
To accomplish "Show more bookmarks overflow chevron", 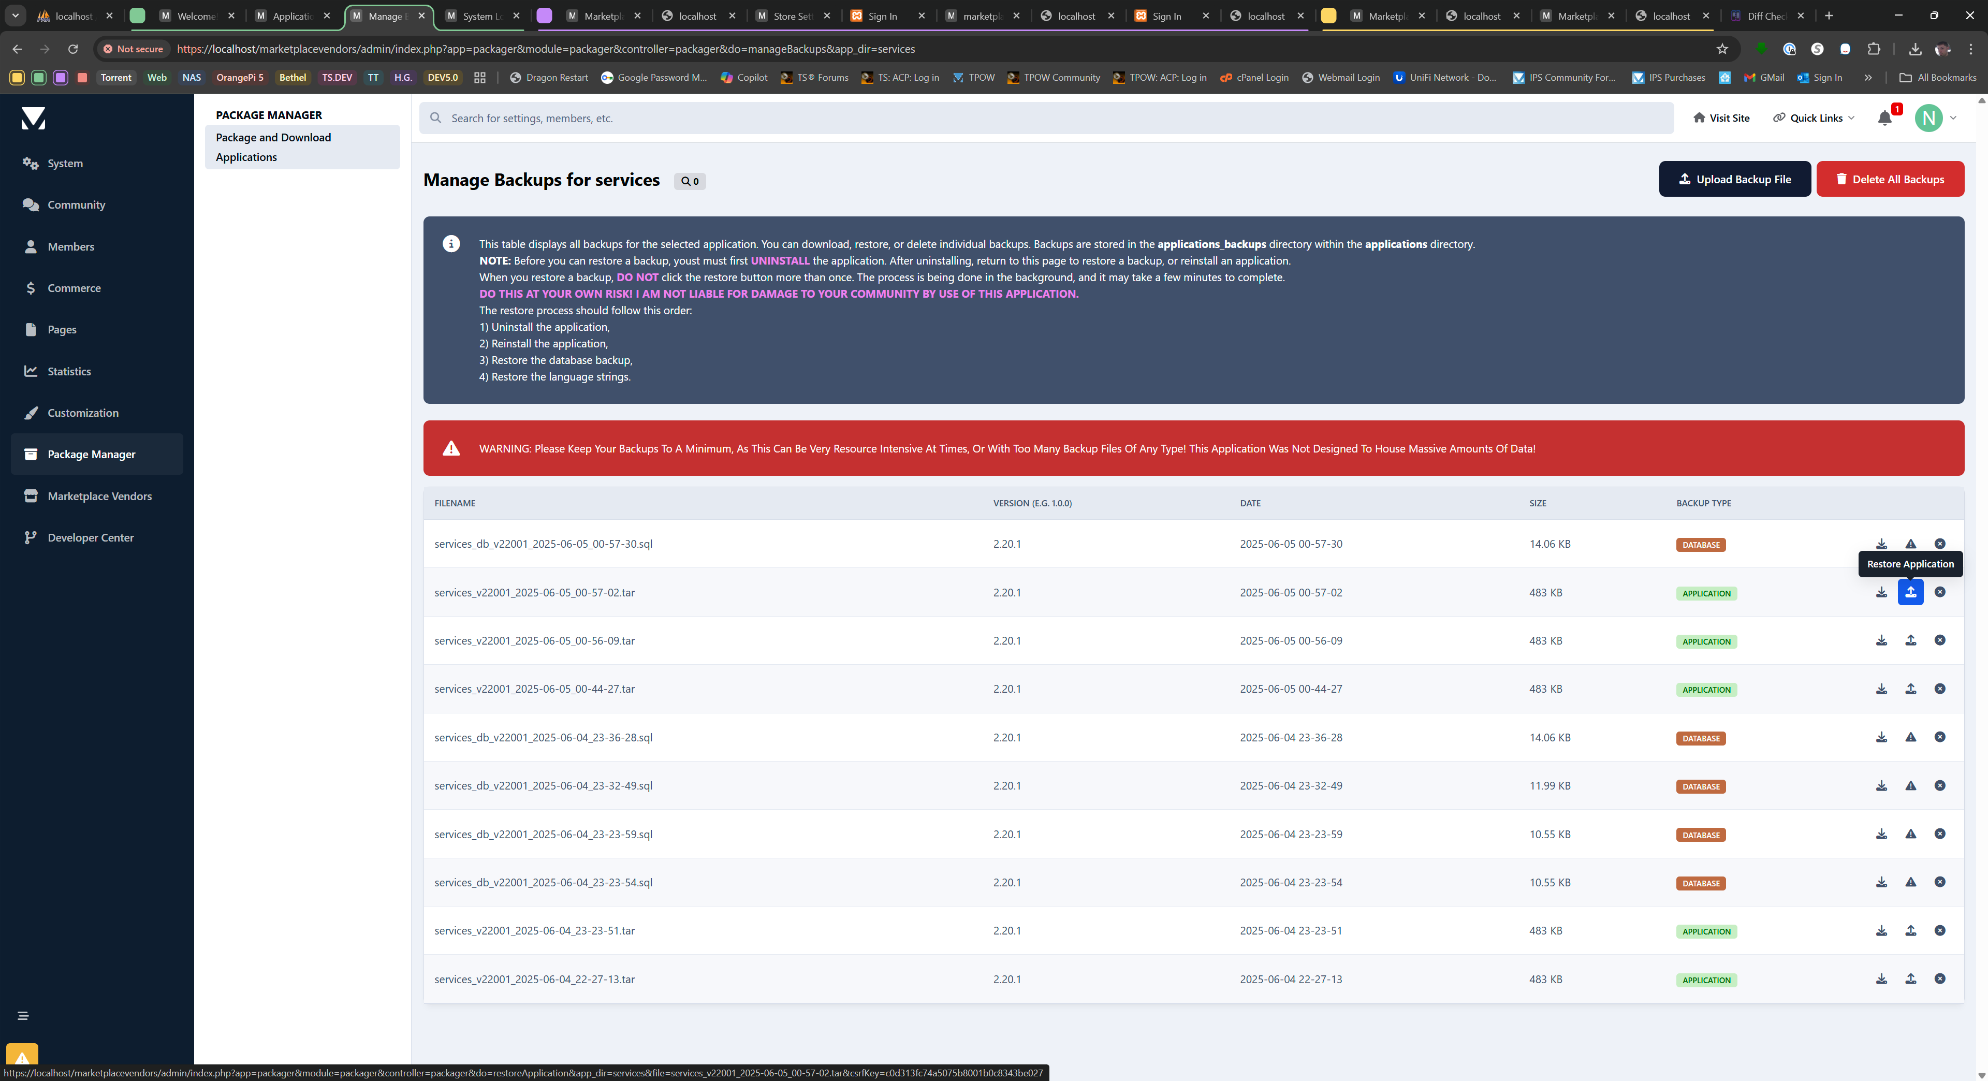I will [1867, 77].
